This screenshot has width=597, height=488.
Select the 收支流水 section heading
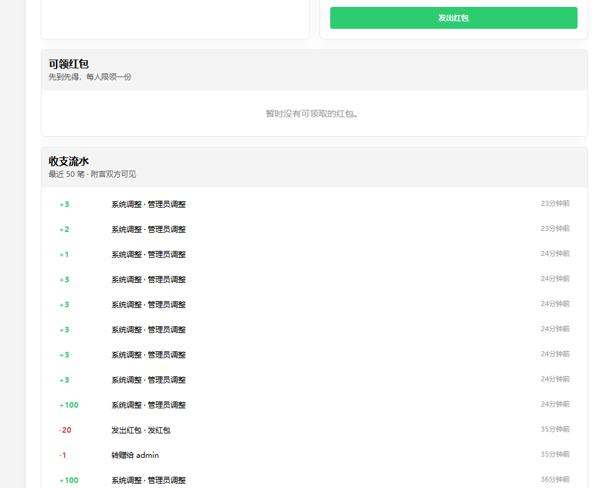point(68,161)
